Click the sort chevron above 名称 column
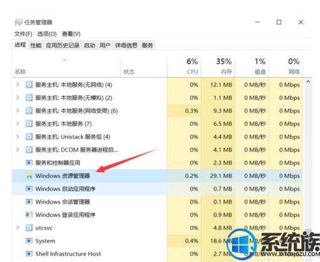The width and height of the screenshot is (320, 262). click(x=65, y=60)
